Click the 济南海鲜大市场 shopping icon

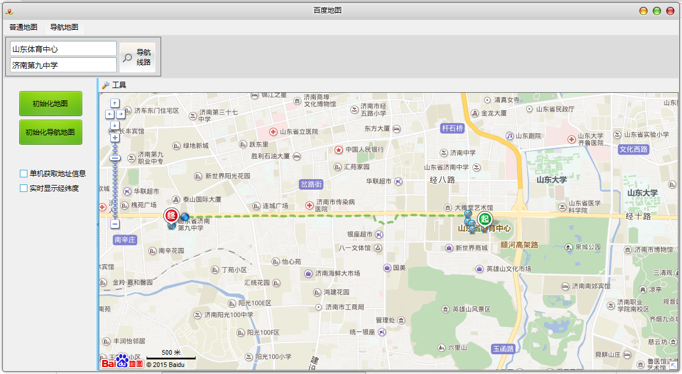pyautogui.click(x=308, y=274)
